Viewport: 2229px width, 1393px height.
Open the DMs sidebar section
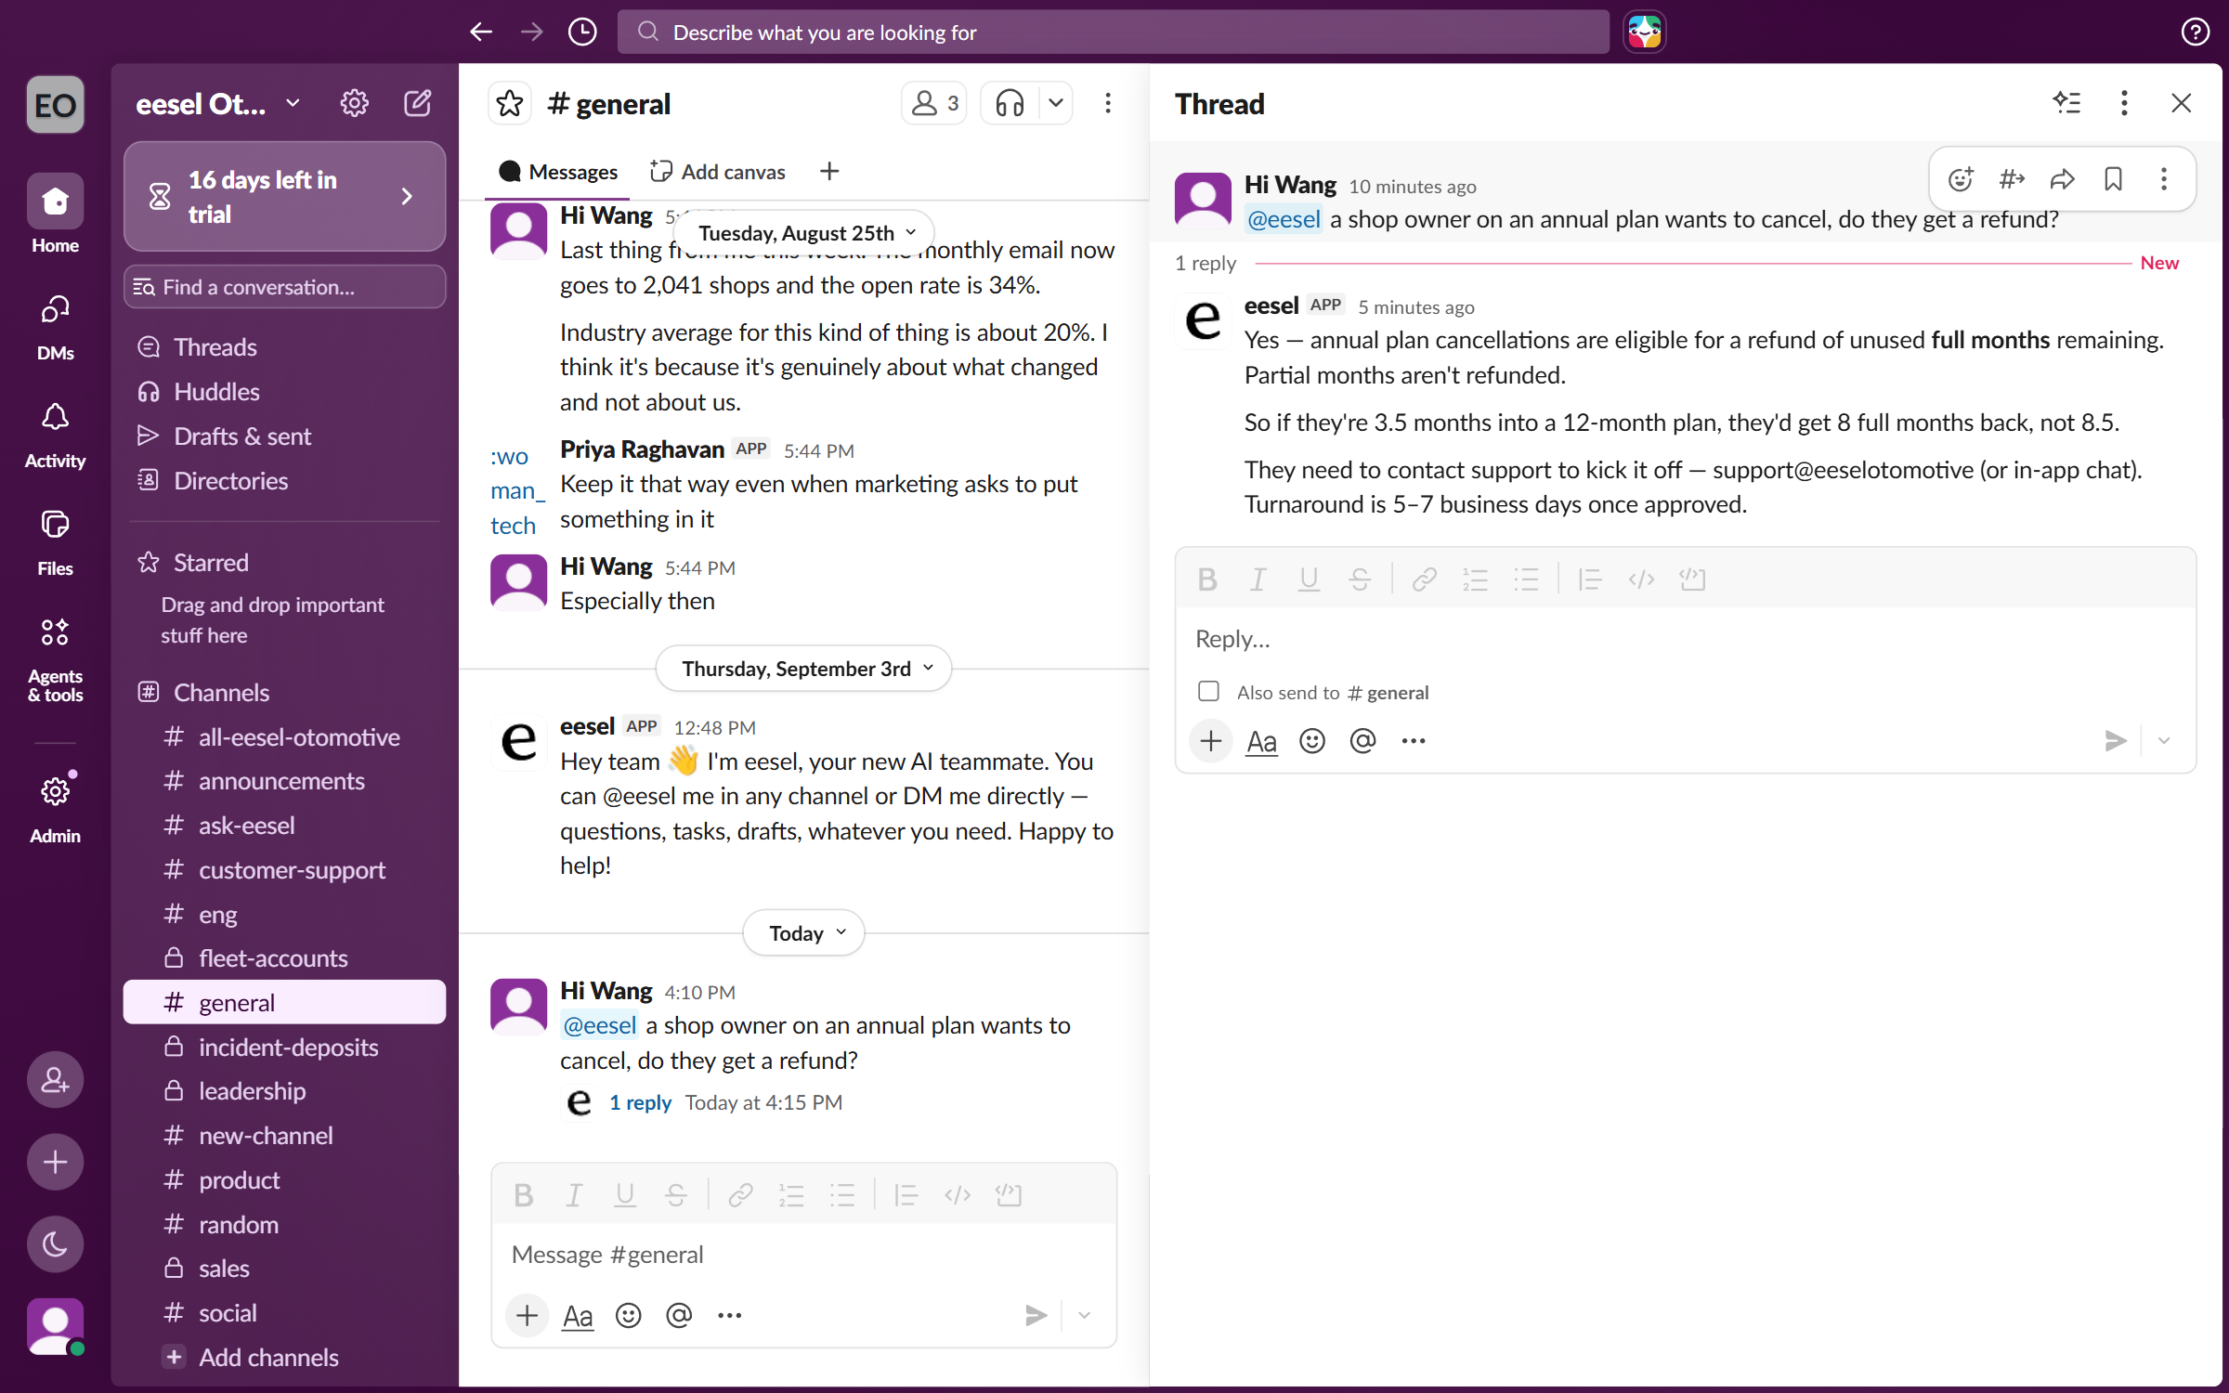coord(55,326)
